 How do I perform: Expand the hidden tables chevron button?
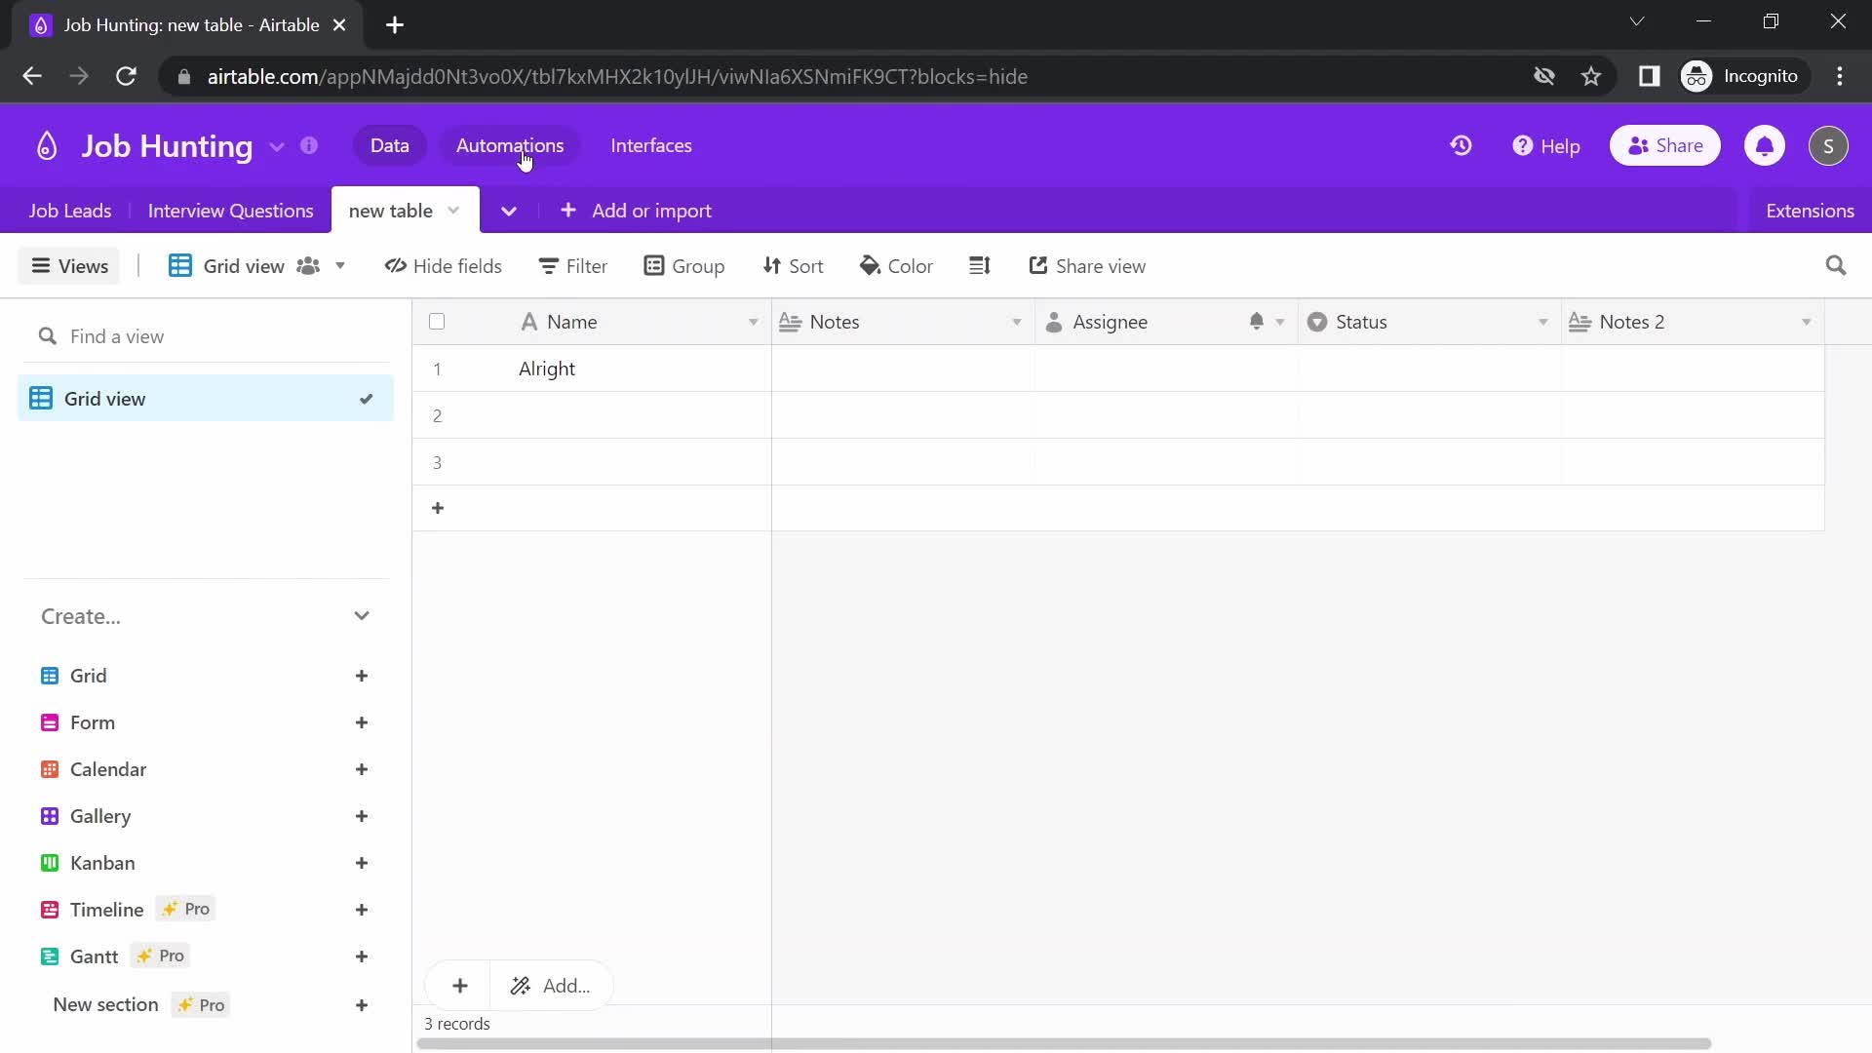point(509,210)
